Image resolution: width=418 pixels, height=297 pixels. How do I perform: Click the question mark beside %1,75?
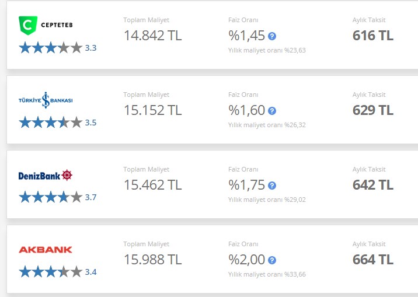pos(272,186)
